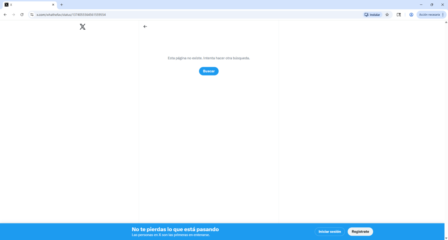The image size is (448, 240).
Task: Reload the current page
Action: coord(22,14)
